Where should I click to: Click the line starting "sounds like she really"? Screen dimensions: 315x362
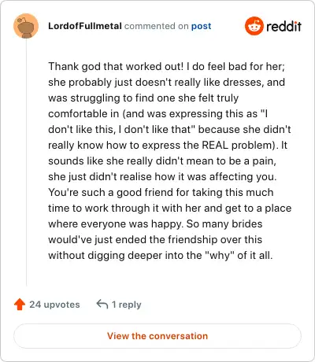pos(162,161)
